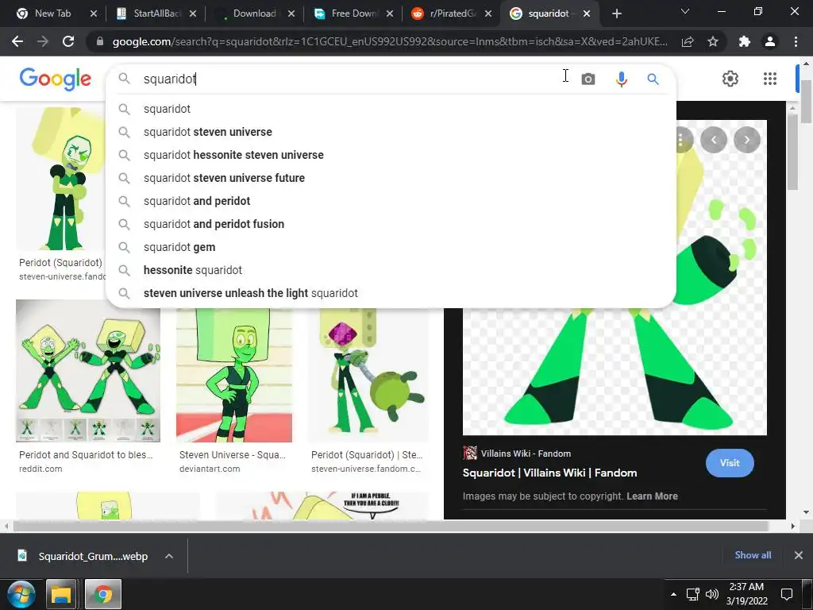The height and width of the screenshot is (610, 813).
Task: Click the taskbar clock showing 2:37 AM
Action: (746, 594)
